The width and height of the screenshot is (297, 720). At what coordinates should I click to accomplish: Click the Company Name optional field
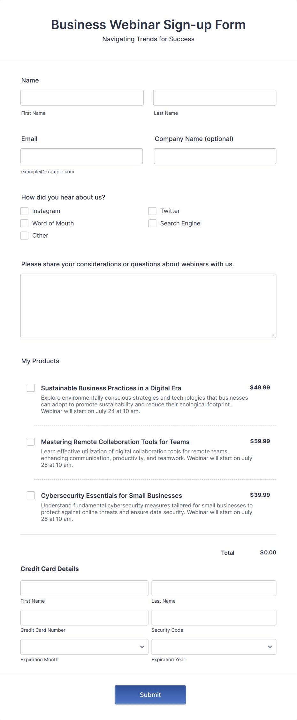[x=215, y=156]
